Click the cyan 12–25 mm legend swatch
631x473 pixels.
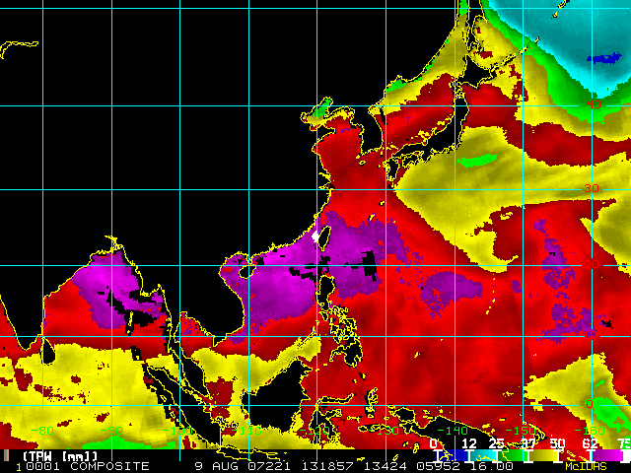click(x=483, y=455)
